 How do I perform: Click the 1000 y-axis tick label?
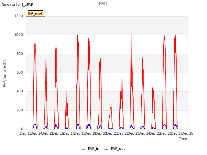19,35
